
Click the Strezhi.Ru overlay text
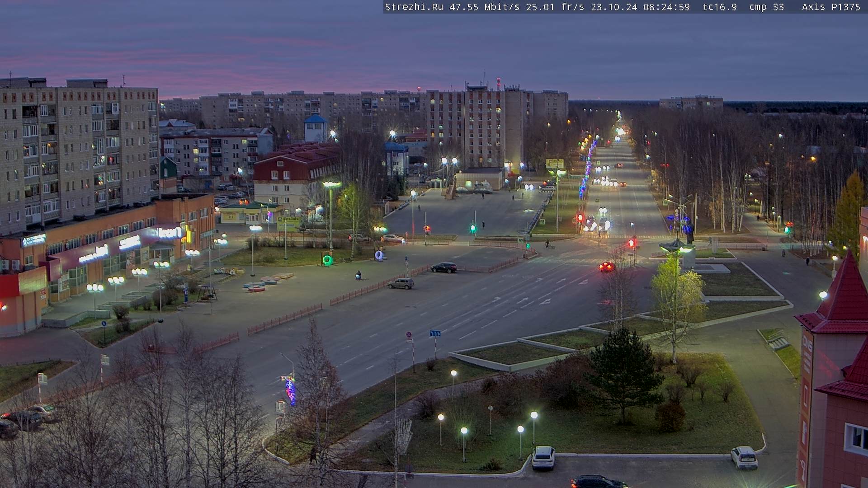414,7
